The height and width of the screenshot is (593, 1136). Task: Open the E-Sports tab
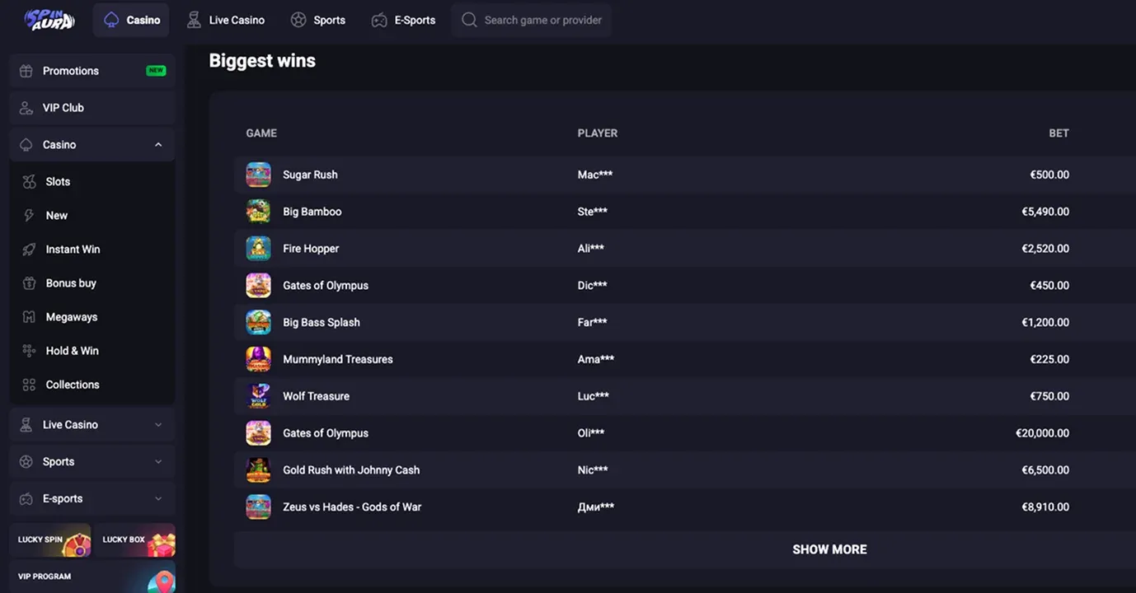coord(403,19)
